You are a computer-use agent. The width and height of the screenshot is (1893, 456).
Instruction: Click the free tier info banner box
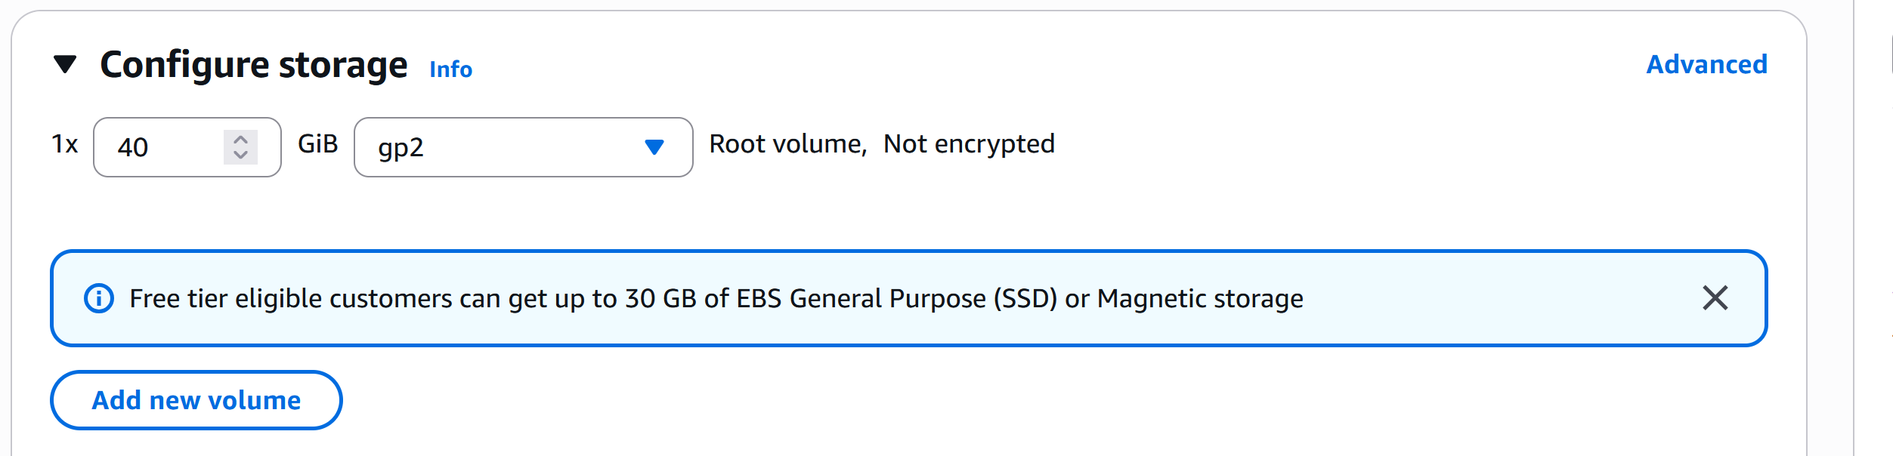[908, 298]
